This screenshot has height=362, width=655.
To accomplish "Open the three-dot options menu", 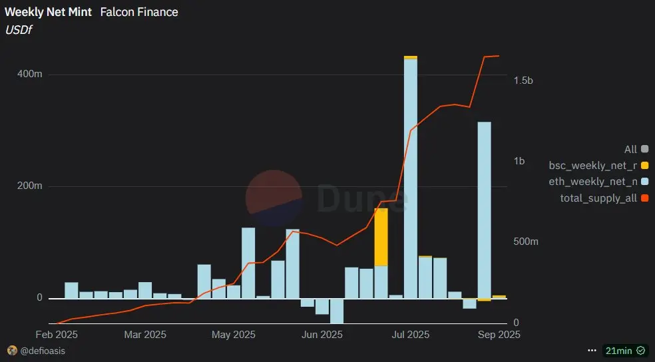I will pyautogui.click(x=592, y=351).
